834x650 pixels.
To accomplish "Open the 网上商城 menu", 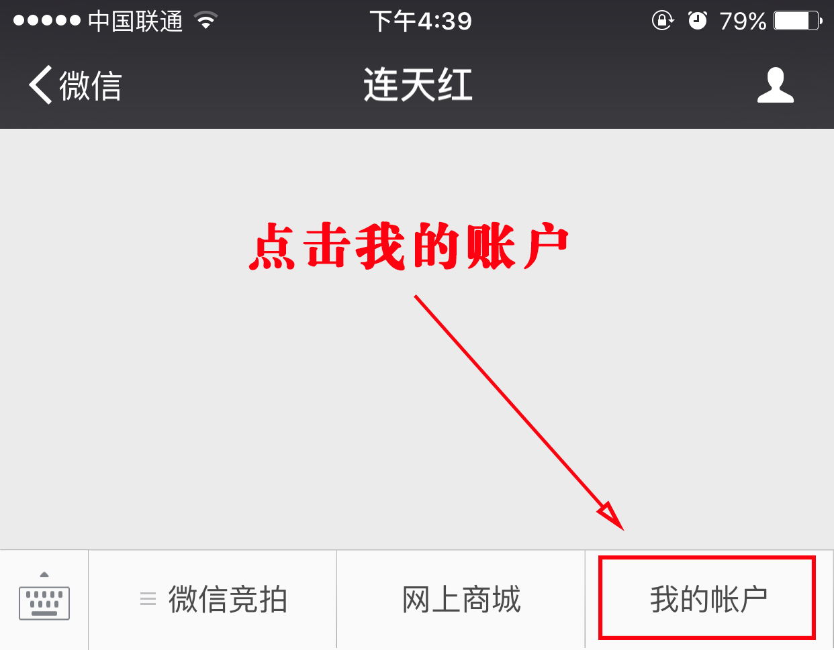I will coord(461,599).
